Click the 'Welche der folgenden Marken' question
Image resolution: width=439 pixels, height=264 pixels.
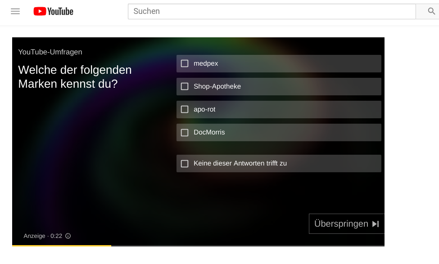click(x=75, y=77)
